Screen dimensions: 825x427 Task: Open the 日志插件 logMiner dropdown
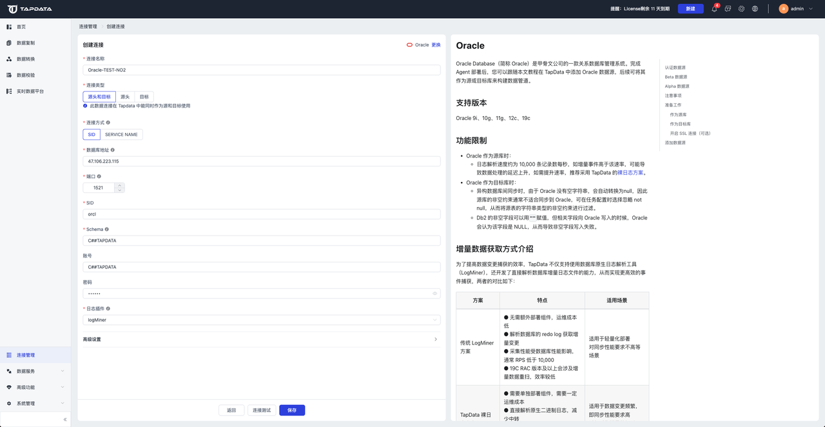click(262, 320)
